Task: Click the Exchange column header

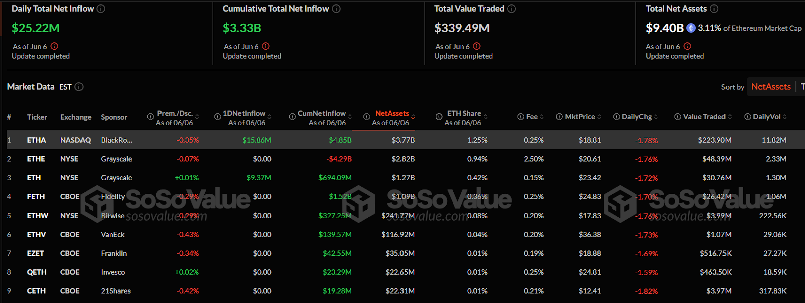Action: tap(76, 117)
